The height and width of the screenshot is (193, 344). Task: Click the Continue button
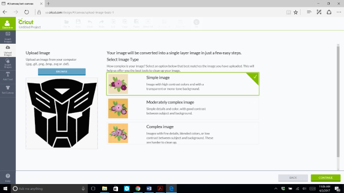click(x=325, y=178)
